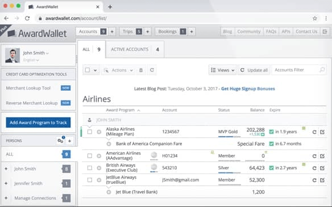Go back in the browser

7,18
